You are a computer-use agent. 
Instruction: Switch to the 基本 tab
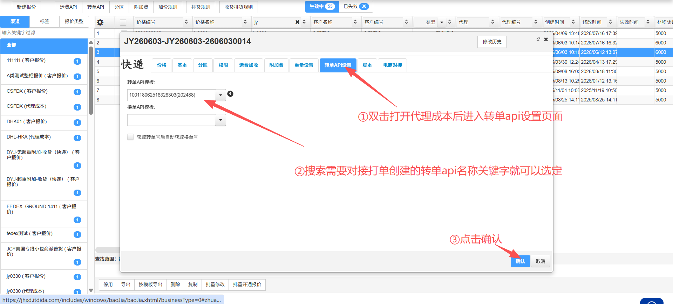[x=182, y=65]
